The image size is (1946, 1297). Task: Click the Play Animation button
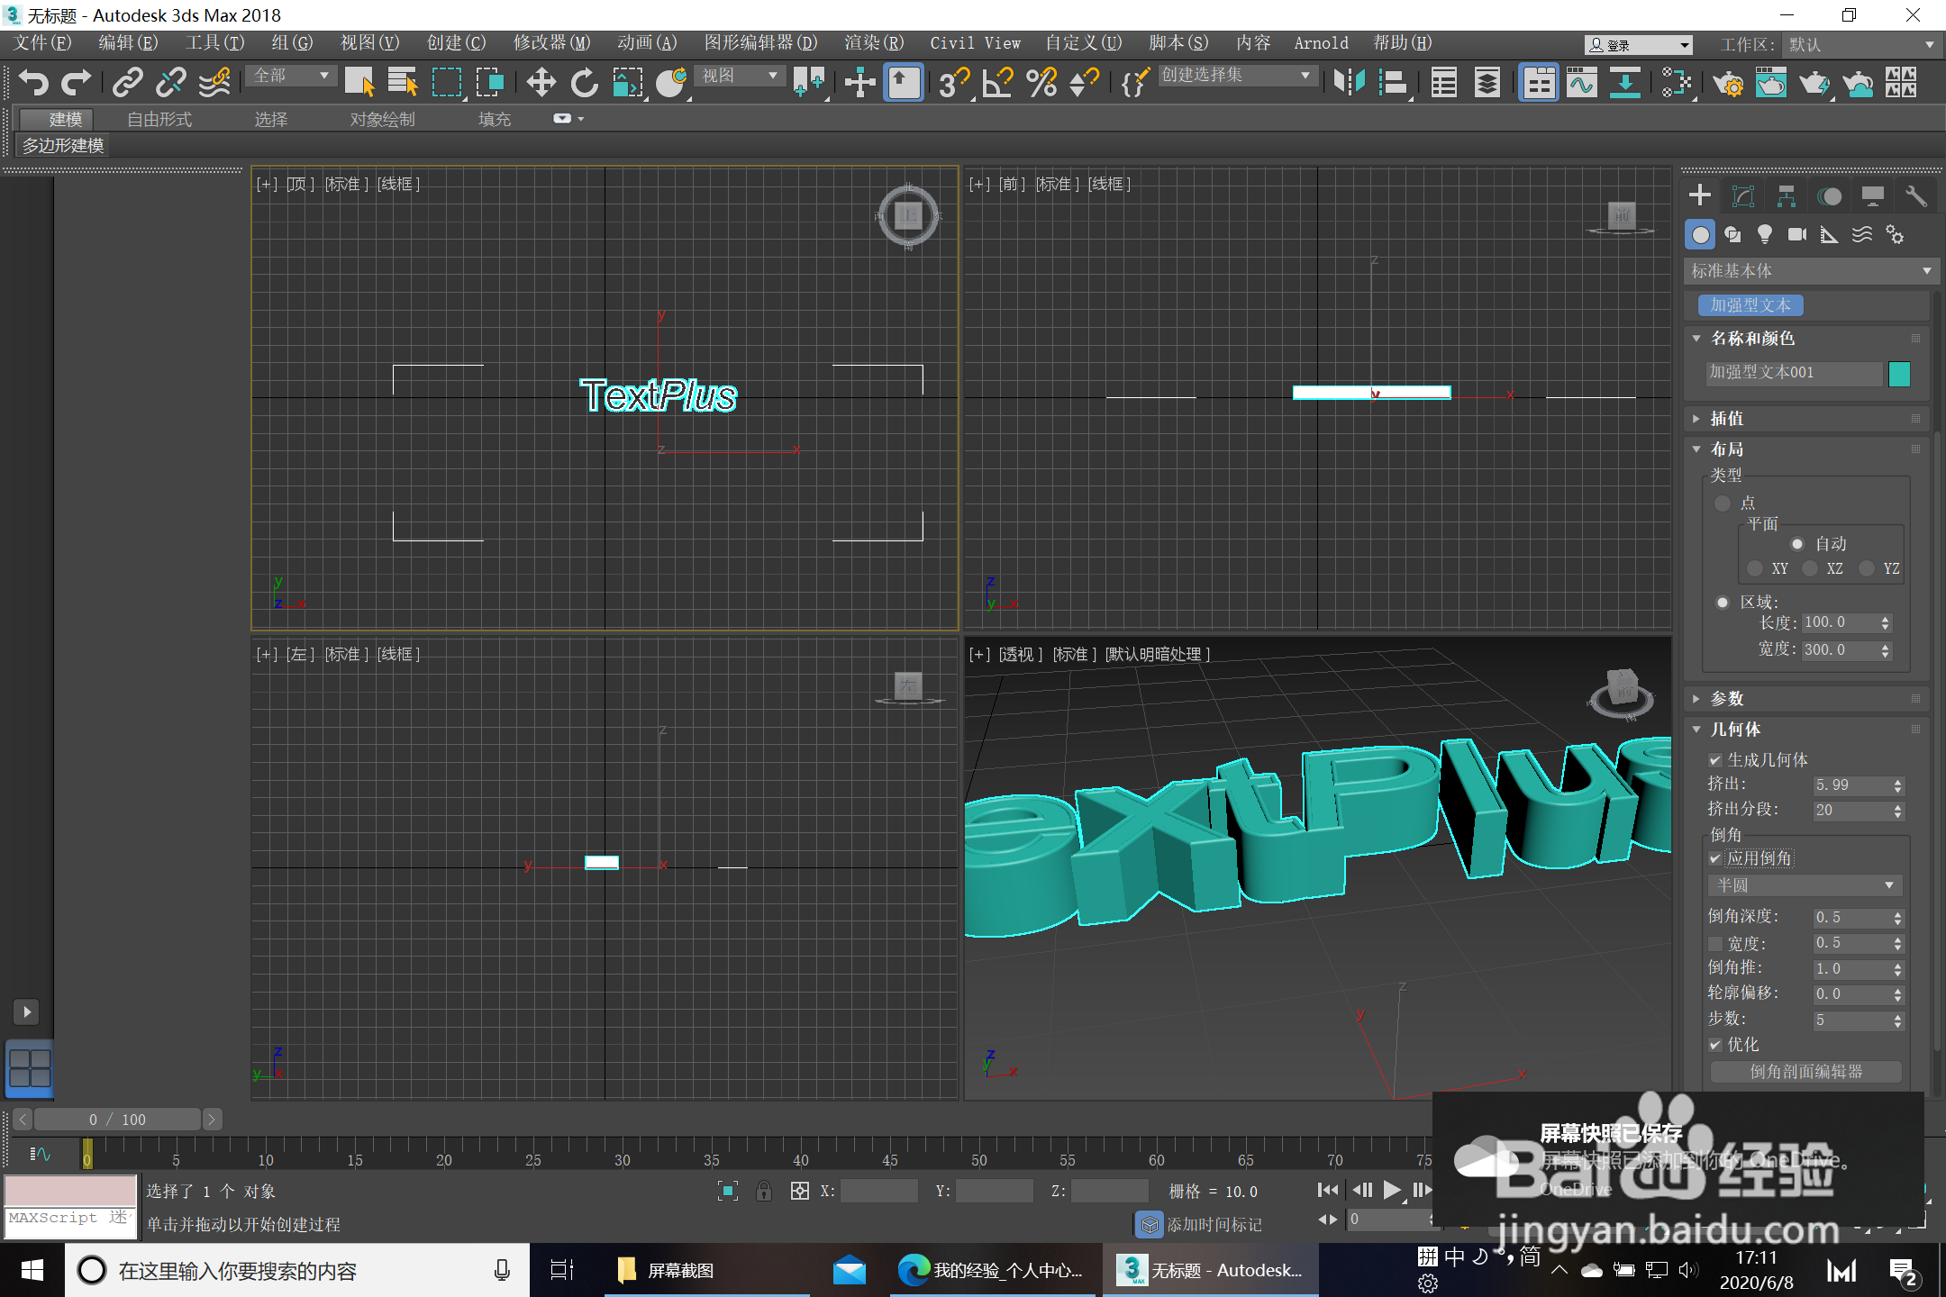point(1391,1190)
